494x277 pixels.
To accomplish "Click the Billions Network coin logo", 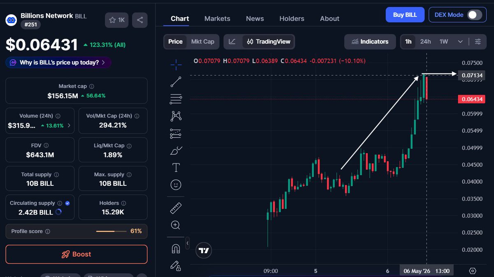I will pos(11,20).
